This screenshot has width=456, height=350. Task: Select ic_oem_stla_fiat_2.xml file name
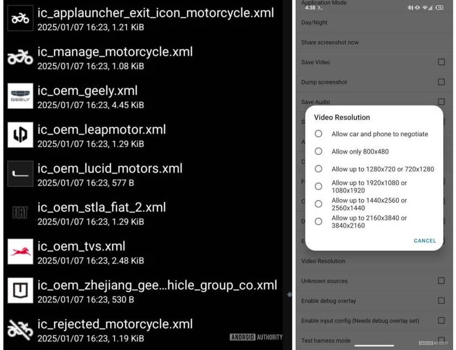tap(102, 208)
